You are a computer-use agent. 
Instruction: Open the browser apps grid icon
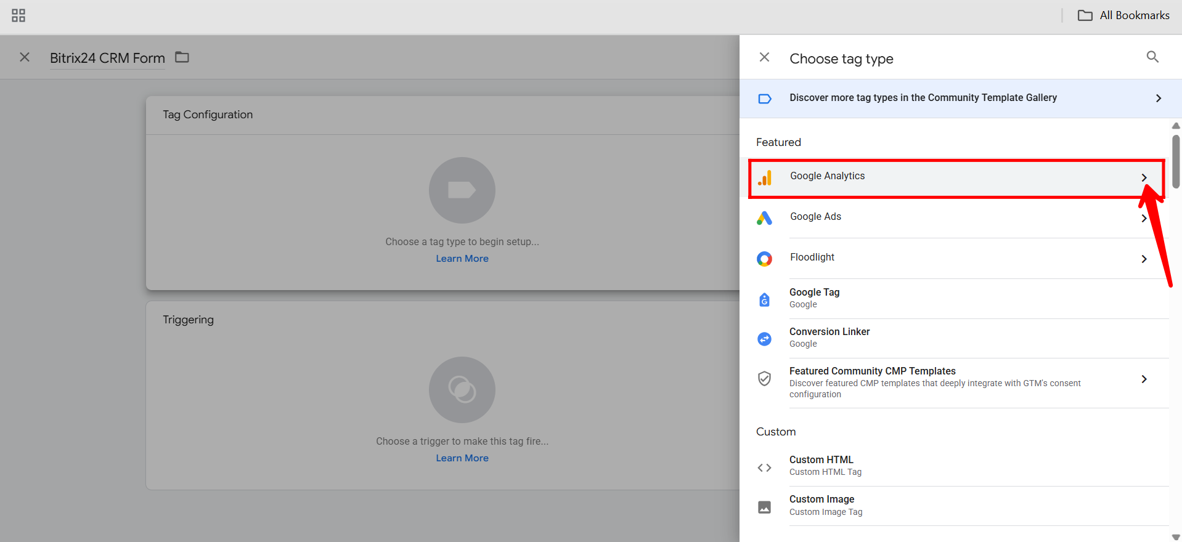pos(18,15)
